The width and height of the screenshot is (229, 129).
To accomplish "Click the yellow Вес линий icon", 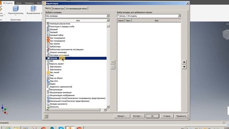I will point(48,72).
